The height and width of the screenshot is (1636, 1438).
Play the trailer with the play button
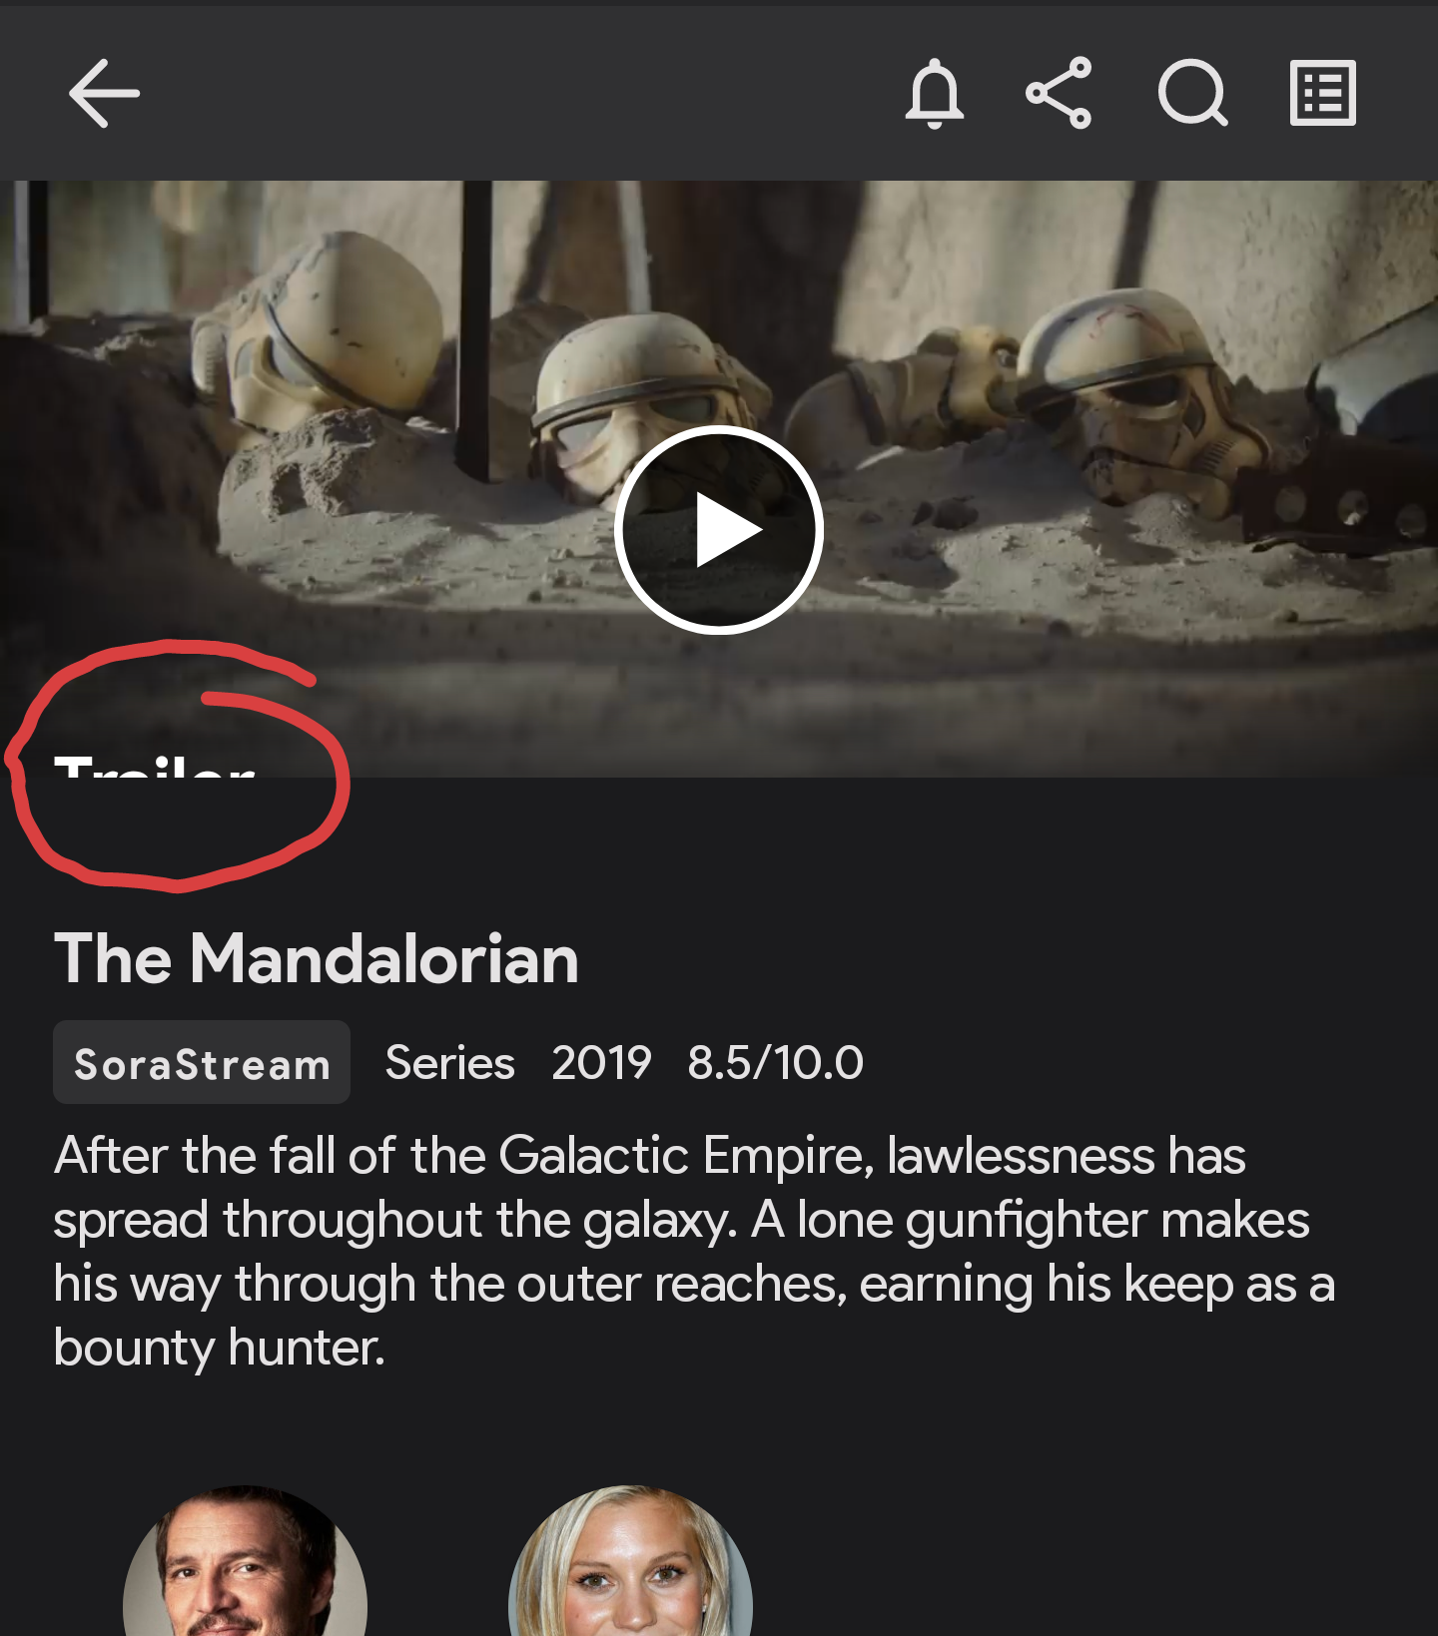719,530
